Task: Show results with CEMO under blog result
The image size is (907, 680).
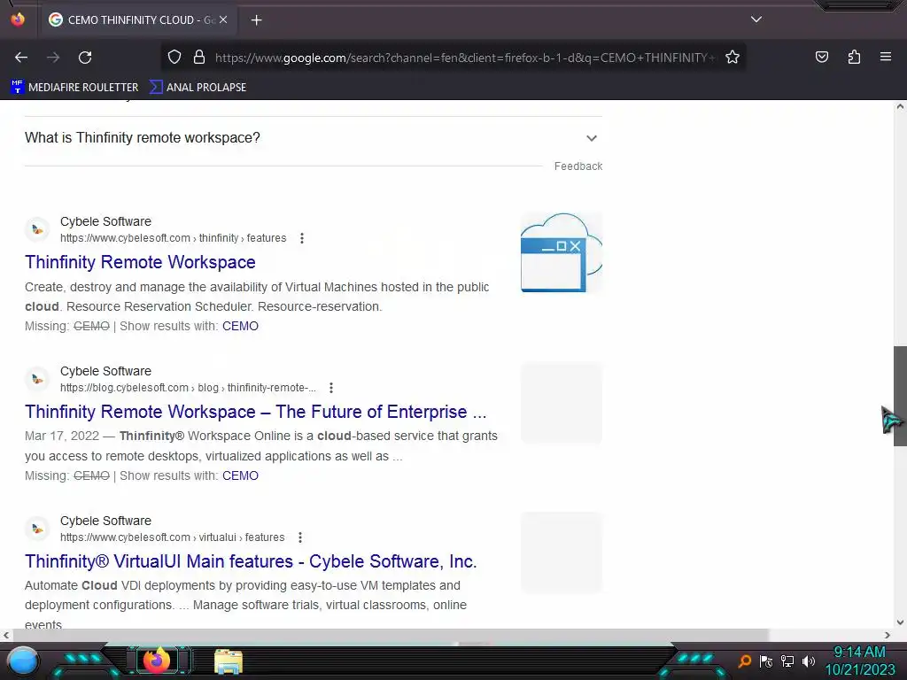Action: point(240,475)
